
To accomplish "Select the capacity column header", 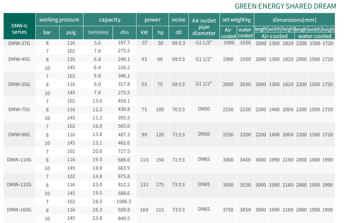I will pyautogui.click(x=109, y=20).
